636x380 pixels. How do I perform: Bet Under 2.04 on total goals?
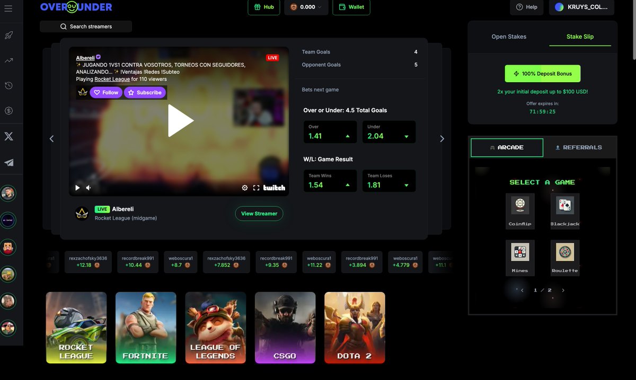click(x=388, y=132)
